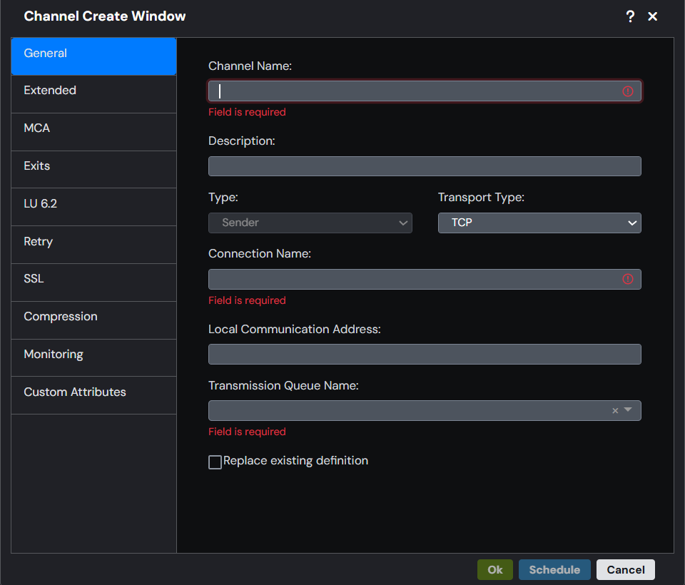Open the help question mark icon
Screen dimensions: 685x585
[x=630, y=16]
